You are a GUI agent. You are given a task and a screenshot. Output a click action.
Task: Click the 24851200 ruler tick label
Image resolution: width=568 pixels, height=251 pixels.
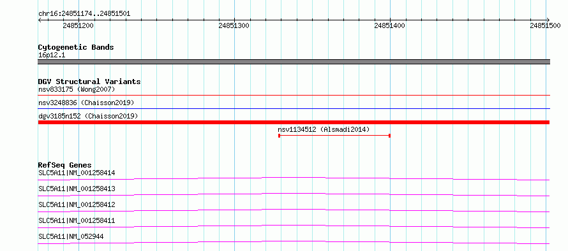click(78, 25)
